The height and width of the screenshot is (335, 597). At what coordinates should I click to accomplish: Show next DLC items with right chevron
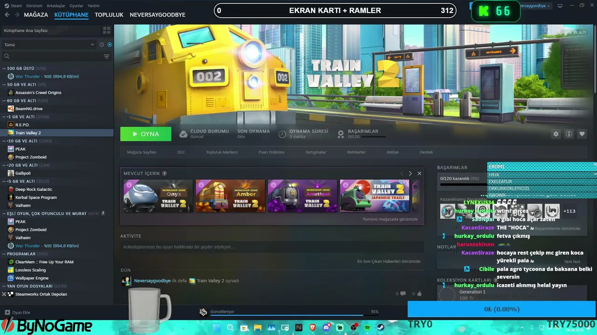point(410,174)
